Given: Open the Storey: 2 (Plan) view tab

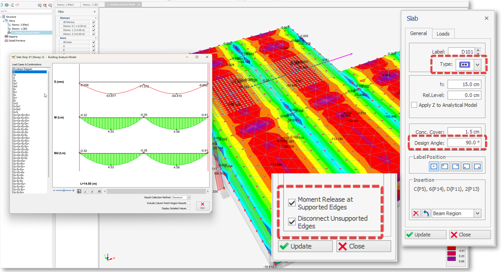Looking at the screenshot, I should click(66, 5).
